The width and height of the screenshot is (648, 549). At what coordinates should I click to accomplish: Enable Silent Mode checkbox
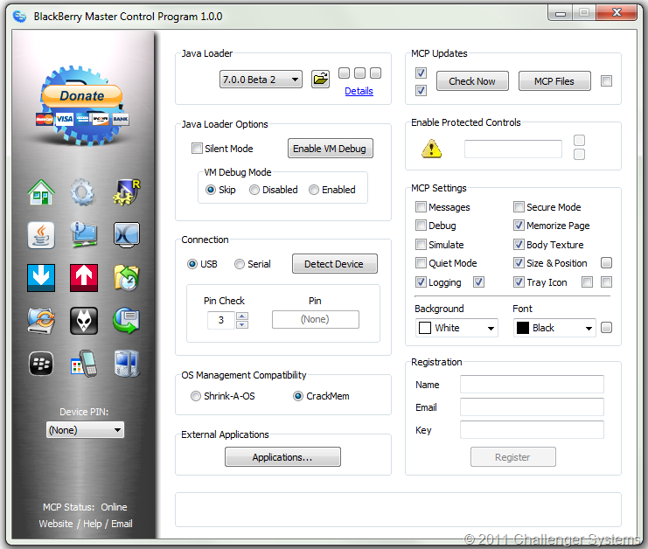(x=197, y=149)
